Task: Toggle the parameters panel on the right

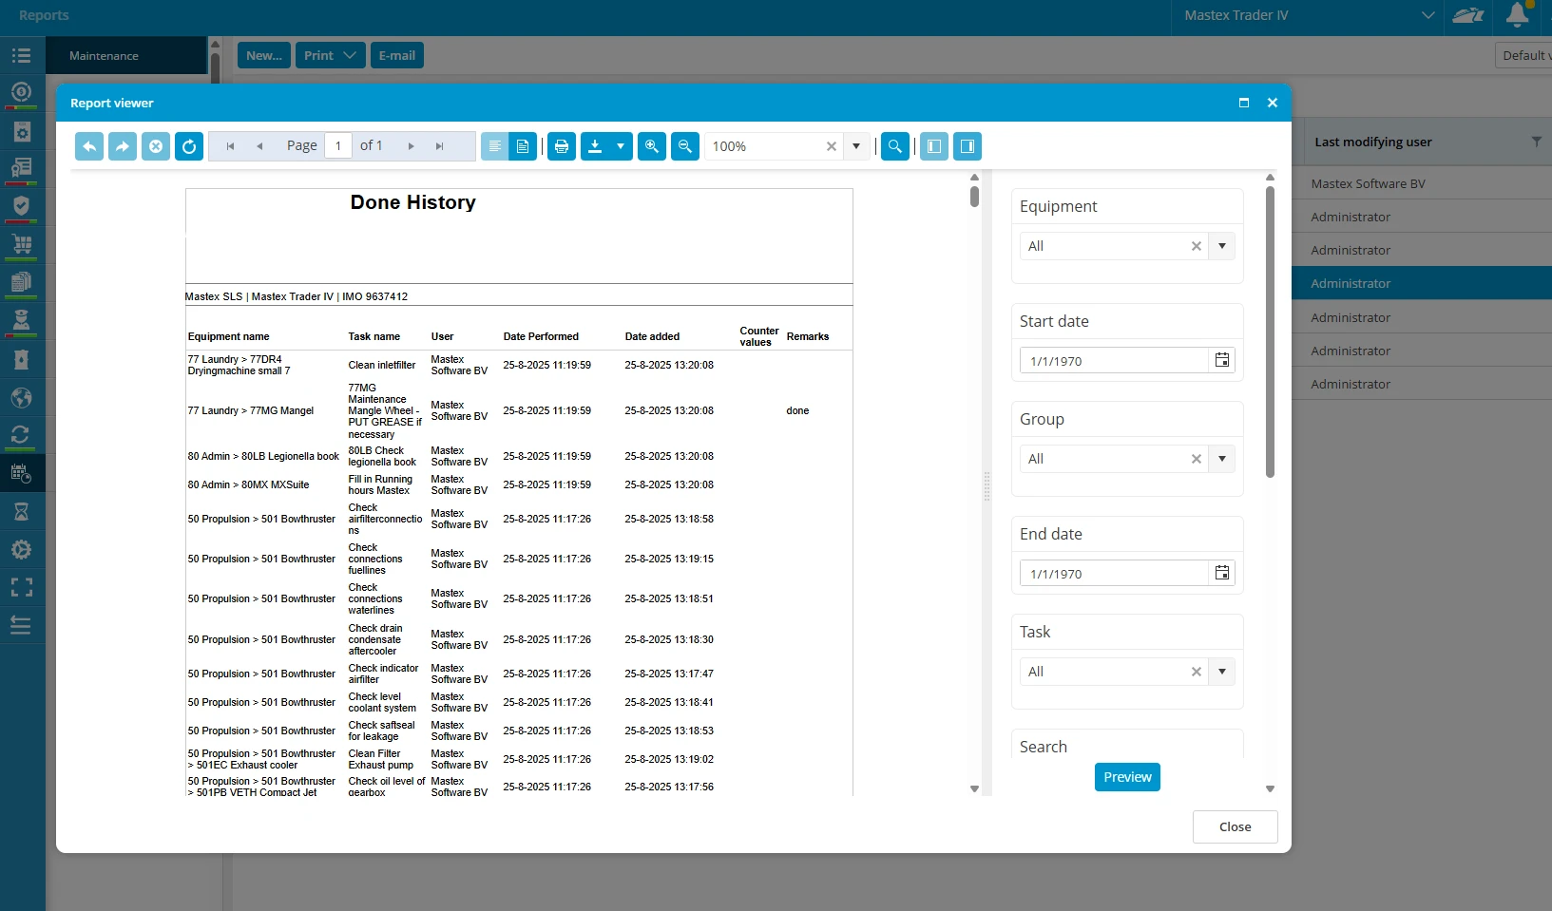Action: tap(968, 146)
